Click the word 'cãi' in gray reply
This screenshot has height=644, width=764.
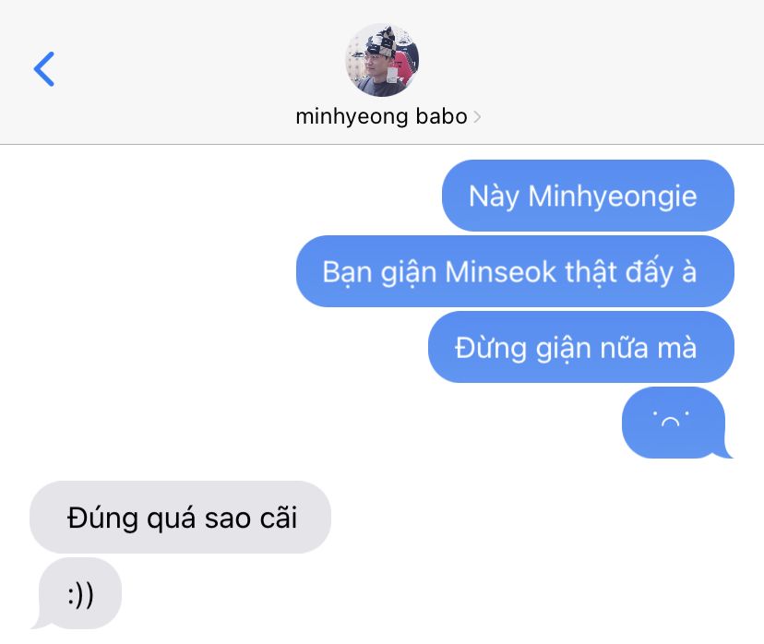(x=279, y=517)
